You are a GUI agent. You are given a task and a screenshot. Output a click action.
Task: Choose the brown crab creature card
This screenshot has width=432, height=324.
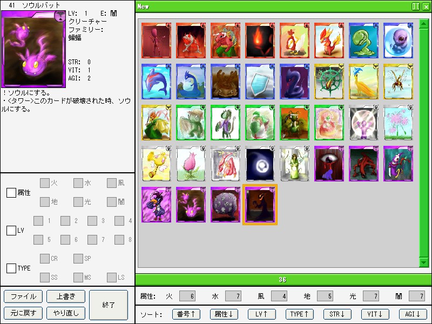(x=225, y=82)
